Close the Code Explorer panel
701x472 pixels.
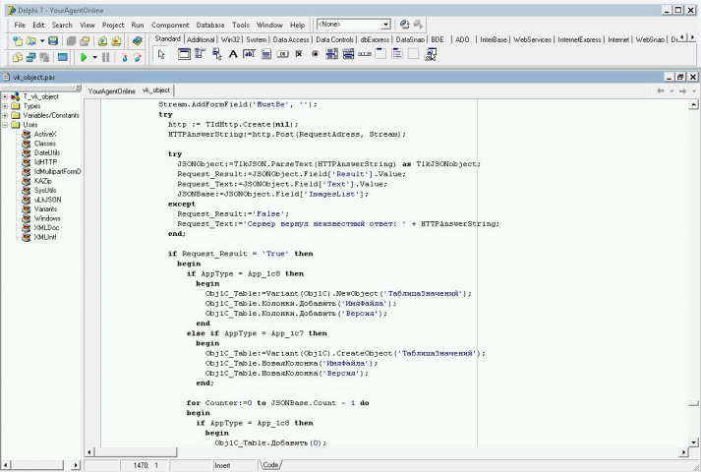tap(79, 88)
